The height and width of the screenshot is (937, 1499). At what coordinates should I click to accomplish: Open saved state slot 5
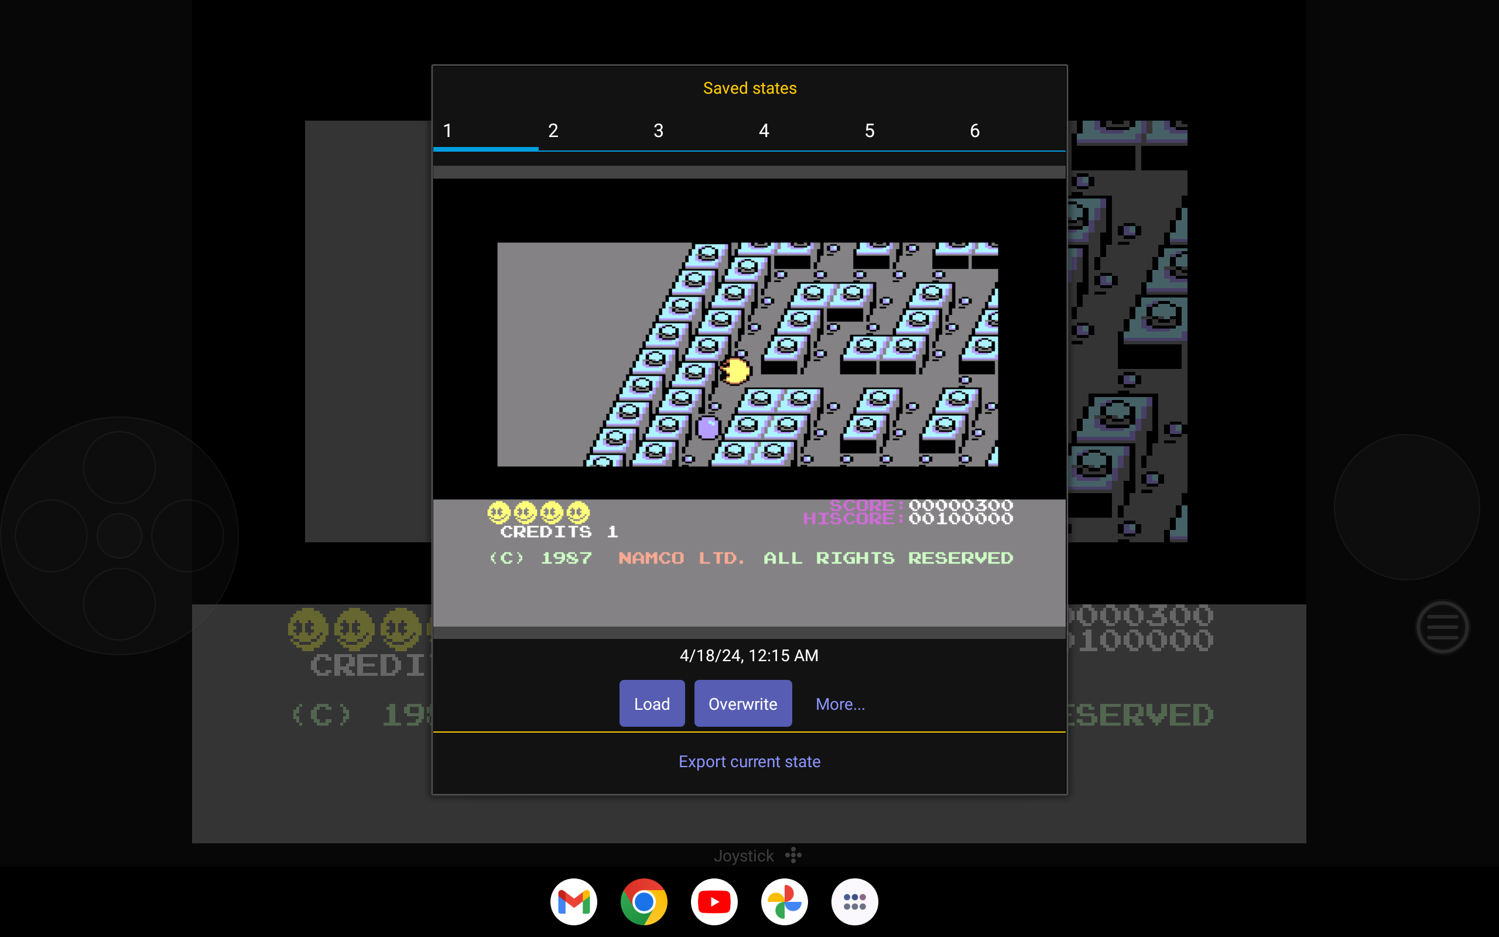(x=870, y=131)
